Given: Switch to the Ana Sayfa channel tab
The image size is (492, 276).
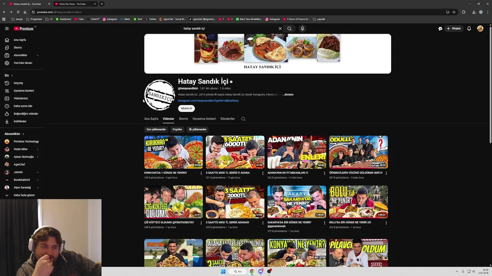Looking at the screenshot, I should 151,119.
